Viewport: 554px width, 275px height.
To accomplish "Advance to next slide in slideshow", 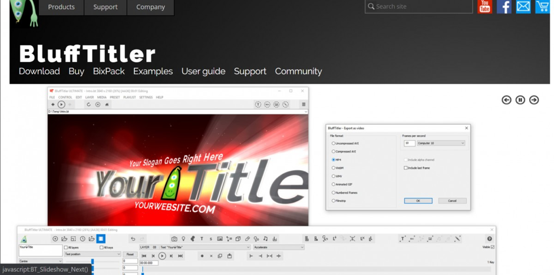I will pos(534,100).
